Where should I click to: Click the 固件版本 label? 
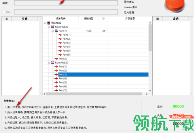130,2
